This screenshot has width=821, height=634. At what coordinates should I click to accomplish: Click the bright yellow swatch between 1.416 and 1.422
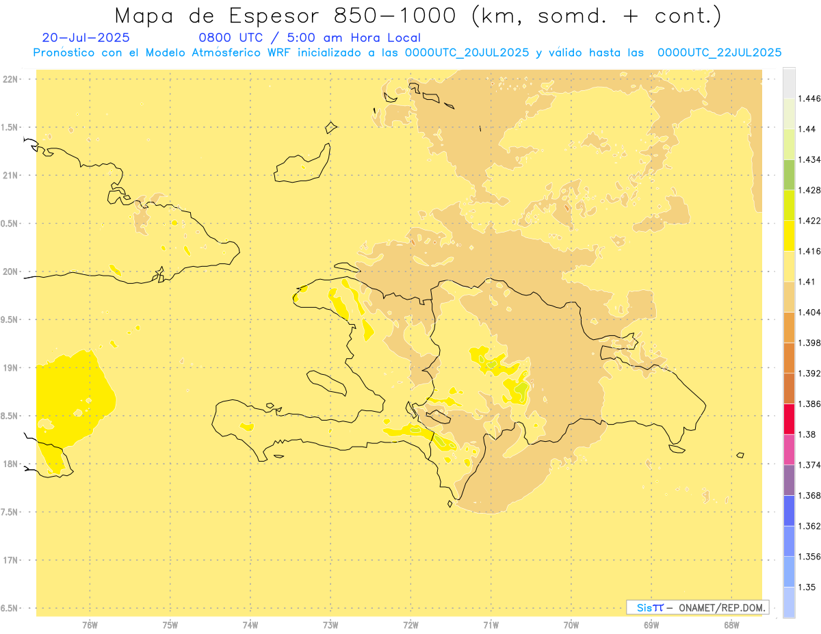789,236
